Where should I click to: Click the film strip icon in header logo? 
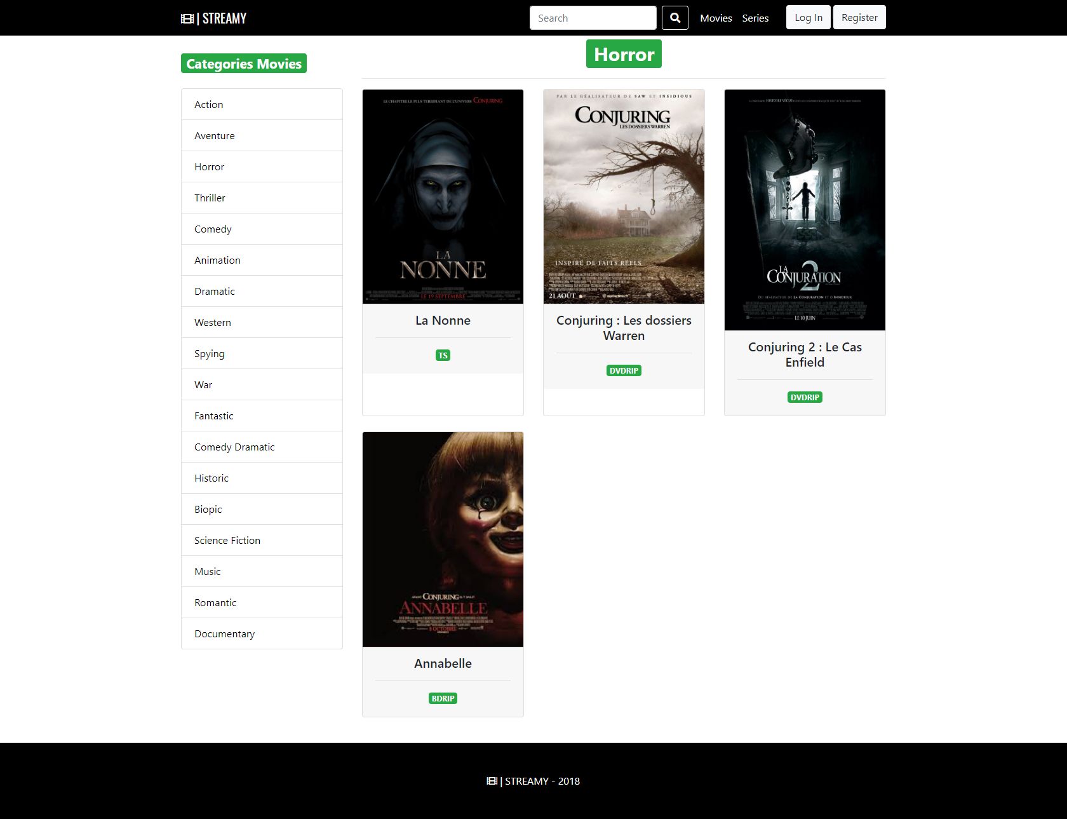click(187, 18)
